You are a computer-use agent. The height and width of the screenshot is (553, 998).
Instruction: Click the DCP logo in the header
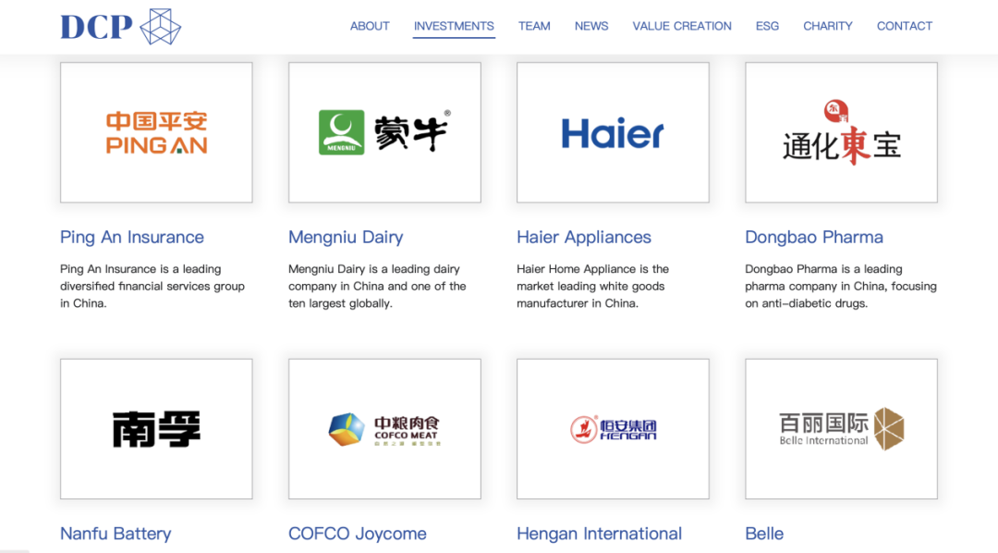(120, 27)
